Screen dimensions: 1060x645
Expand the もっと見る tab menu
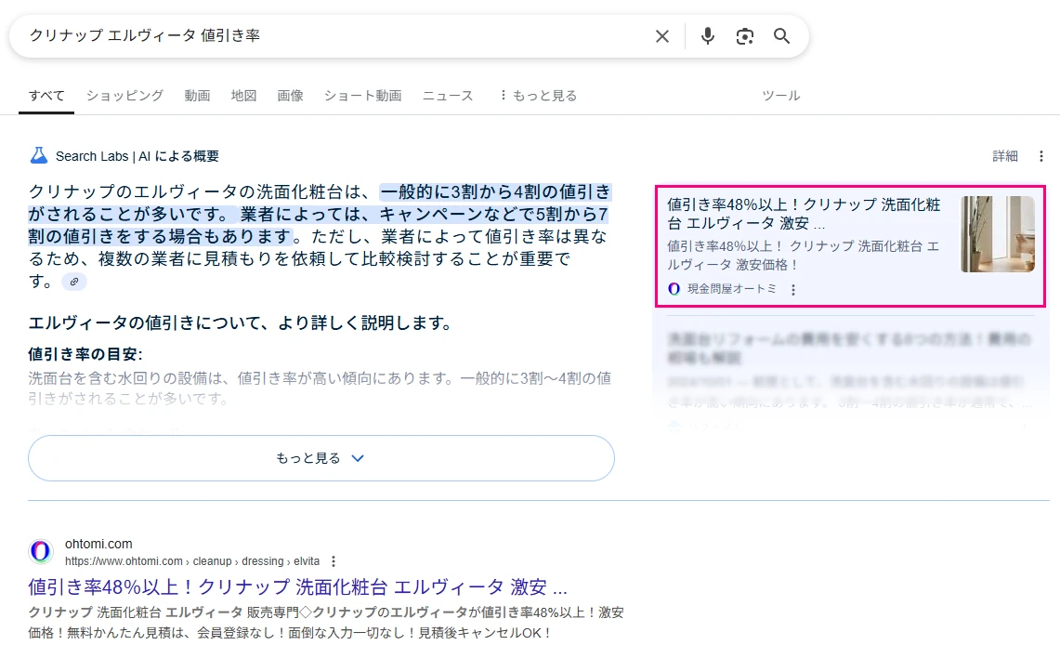click(x=538, y=96)
